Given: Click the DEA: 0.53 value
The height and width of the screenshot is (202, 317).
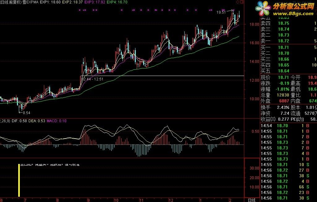Looking at the screenshot, I should (x=36, y=121).
